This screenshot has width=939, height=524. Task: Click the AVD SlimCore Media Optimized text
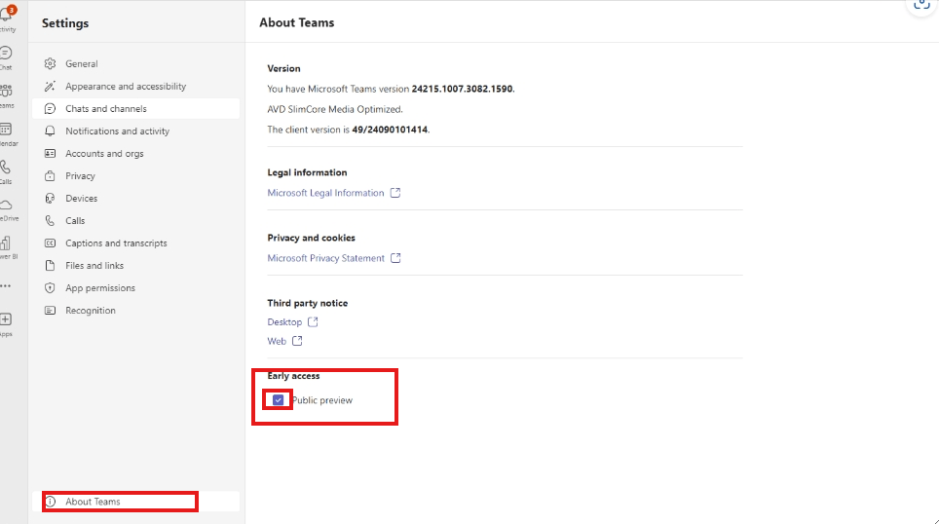point(335,109)
